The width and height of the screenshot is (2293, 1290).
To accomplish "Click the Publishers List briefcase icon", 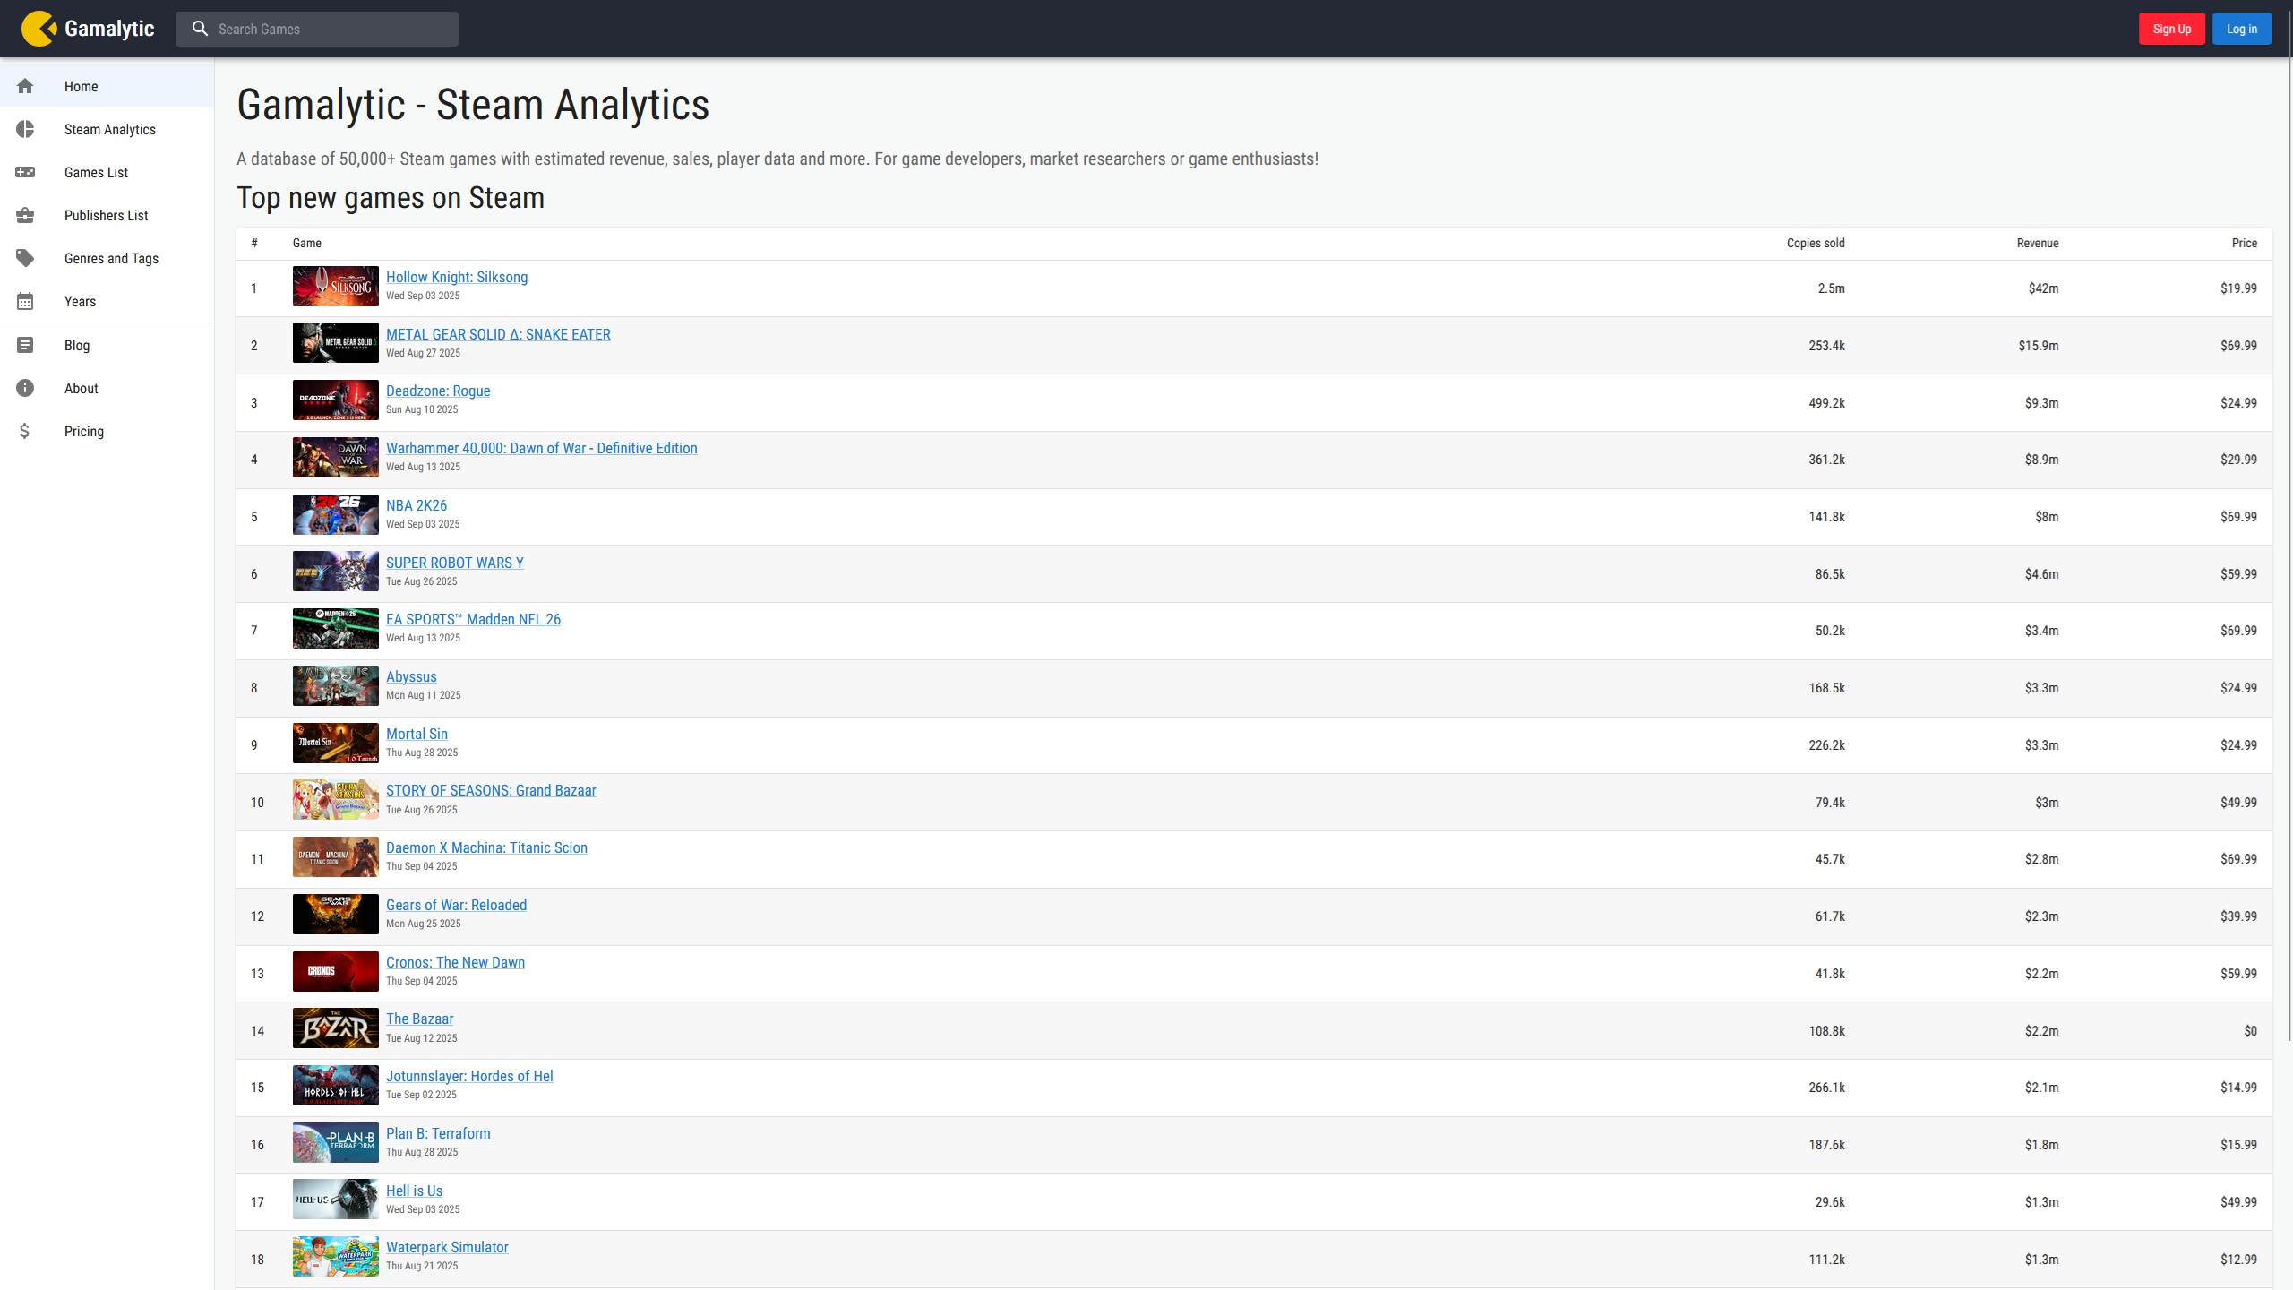I will (25, 215).
